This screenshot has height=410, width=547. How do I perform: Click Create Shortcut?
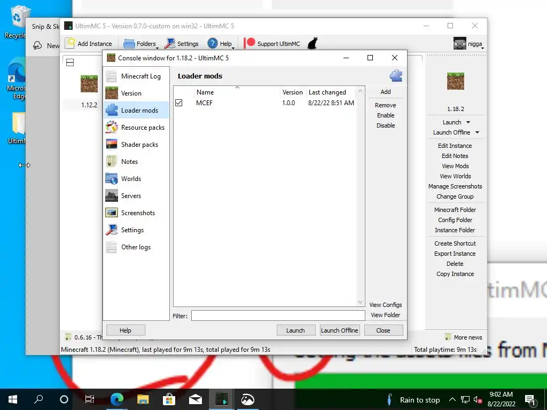click(455, 243)
